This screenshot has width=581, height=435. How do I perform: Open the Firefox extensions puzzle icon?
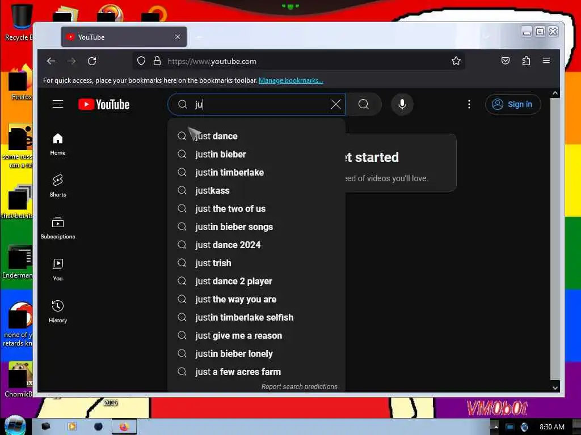526,61
